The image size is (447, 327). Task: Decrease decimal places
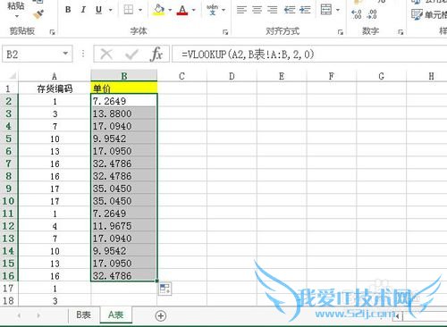(373, 14)
